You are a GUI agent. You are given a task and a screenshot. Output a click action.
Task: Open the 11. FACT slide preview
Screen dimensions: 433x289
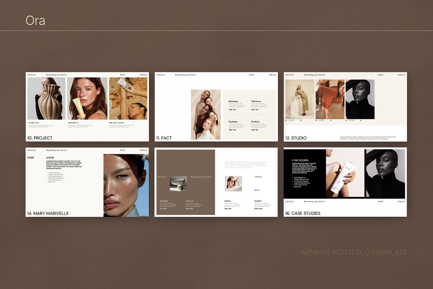tap(216, 107)
